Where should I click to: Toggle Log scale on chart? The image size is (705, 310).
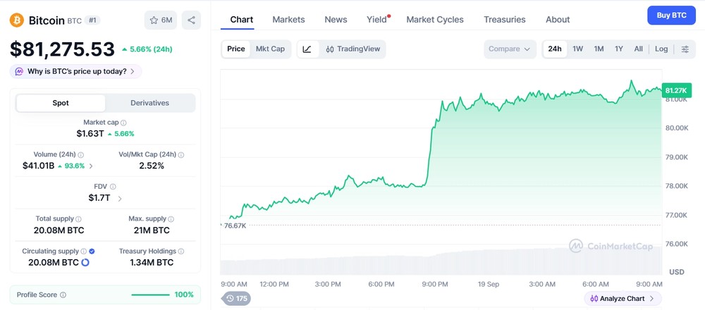coord(661,49)
